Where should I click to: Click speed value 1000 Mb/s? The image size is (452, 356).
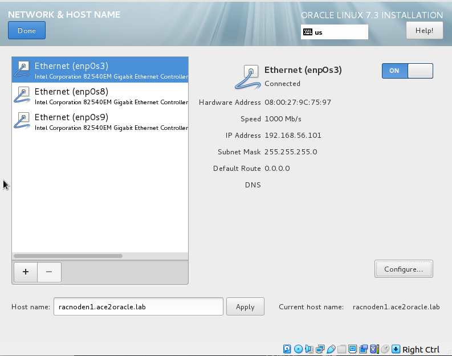pos(283,118)
